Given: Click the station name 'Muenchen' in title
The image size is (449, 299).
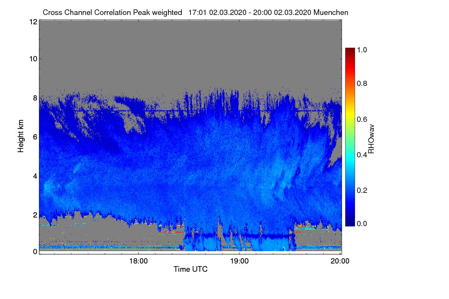Looking at the screenshot, I should [x=331, y=12].
